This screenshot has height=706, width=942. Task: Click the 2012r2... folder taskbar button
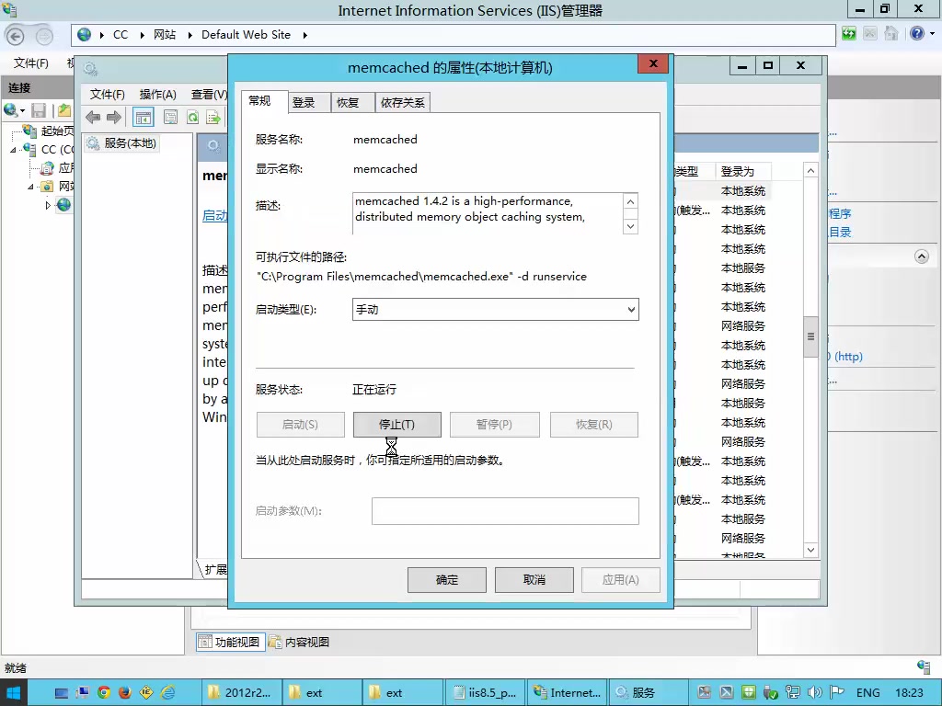pos(240,692)
